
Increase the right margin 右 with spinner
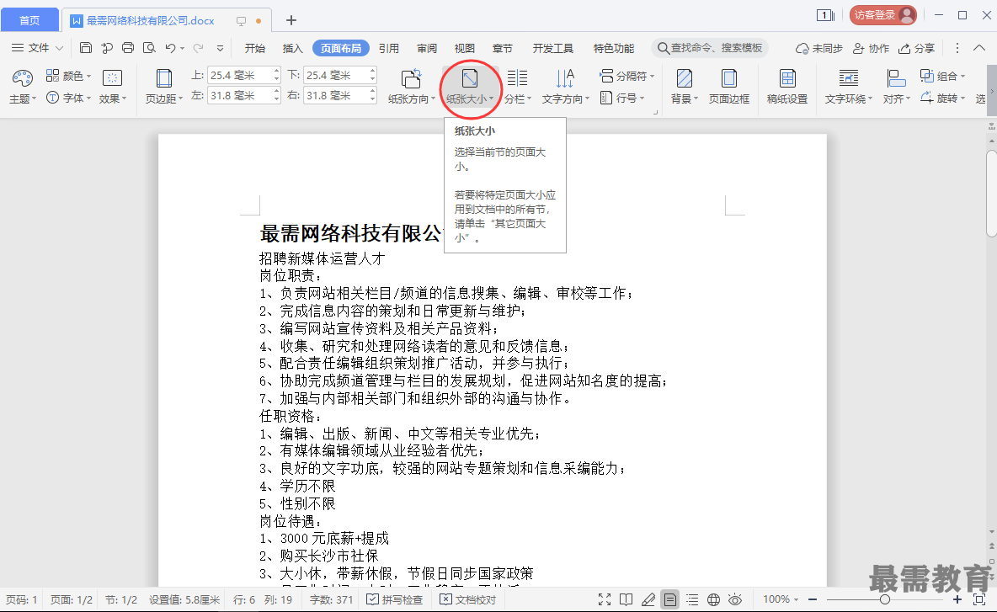(372, 92)
